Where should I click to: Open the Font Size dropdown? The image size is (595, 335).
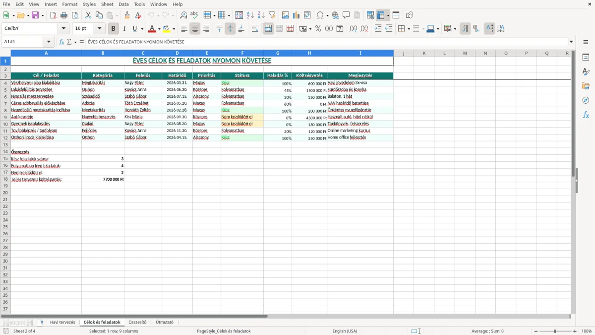[100, 29]
